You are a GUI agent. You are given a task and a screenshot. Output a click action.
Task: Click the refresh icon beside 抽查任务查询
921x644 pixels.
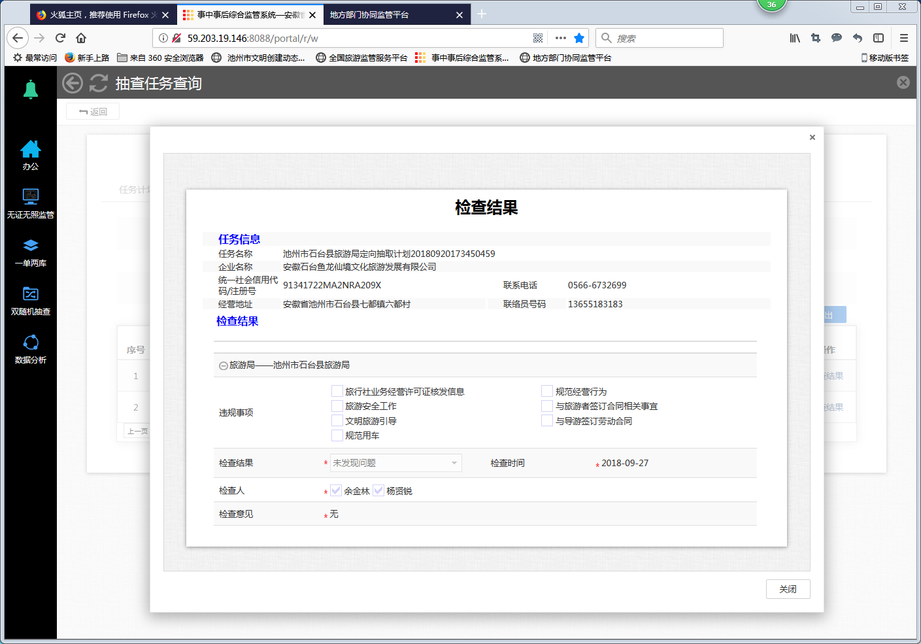pyautogui.click(x=99, y=83)
